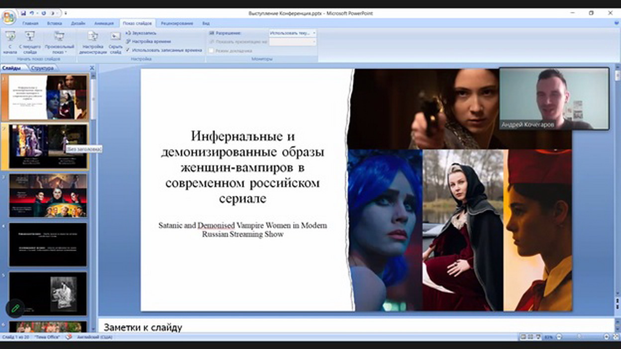621x349 pixels.
Task: Click the Undo arrow in quick access toolbar
Action: coord(32,13)
